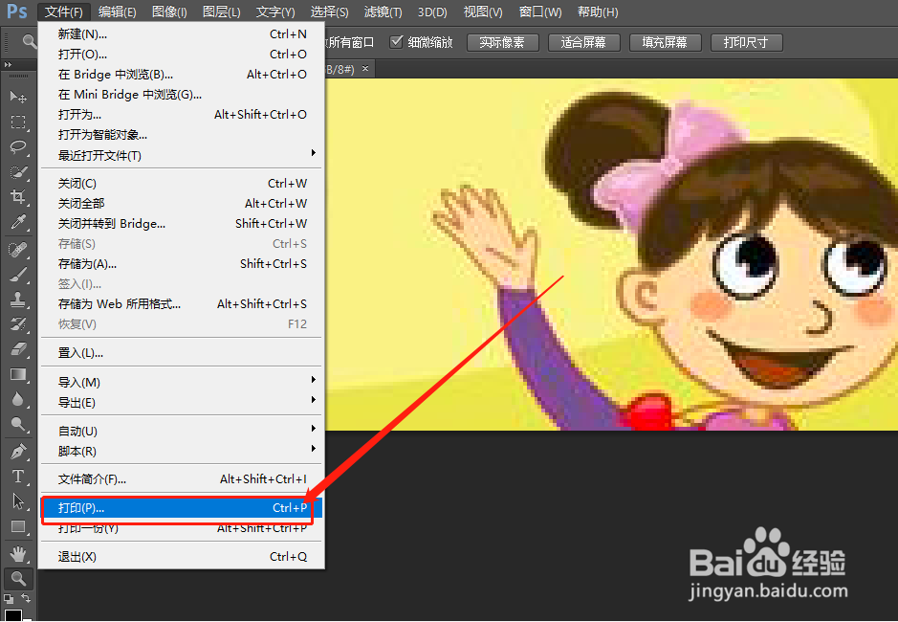Open the 文字(Y) menu
Image resolution: width=898 pixels, height=622 pixels.
(x=275, y=11)
